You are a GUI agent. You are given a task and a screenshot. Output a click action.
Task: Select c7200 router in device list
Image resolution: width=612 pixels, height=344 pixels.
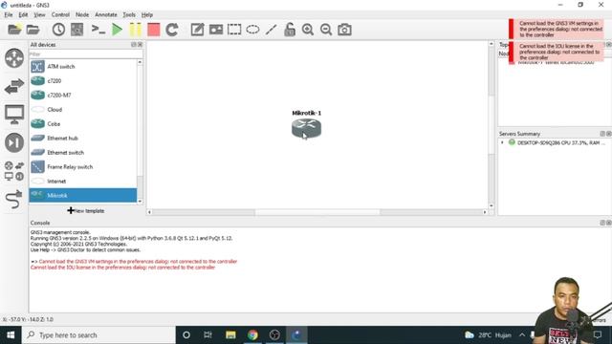tap(83, 80)
